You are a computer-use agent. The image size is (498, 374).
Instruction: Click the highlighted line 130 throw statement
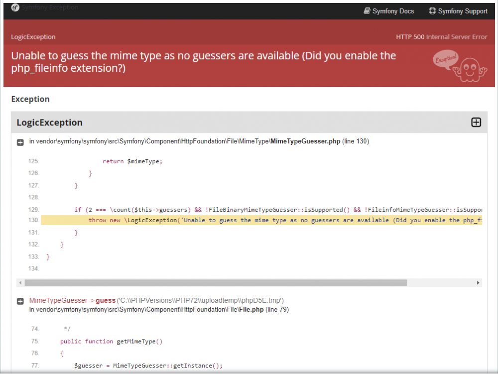click(261, 220)
